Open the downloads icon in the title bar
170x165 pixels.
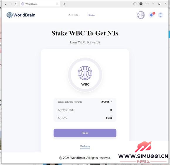pyautogui.click(x=135, y=4)
